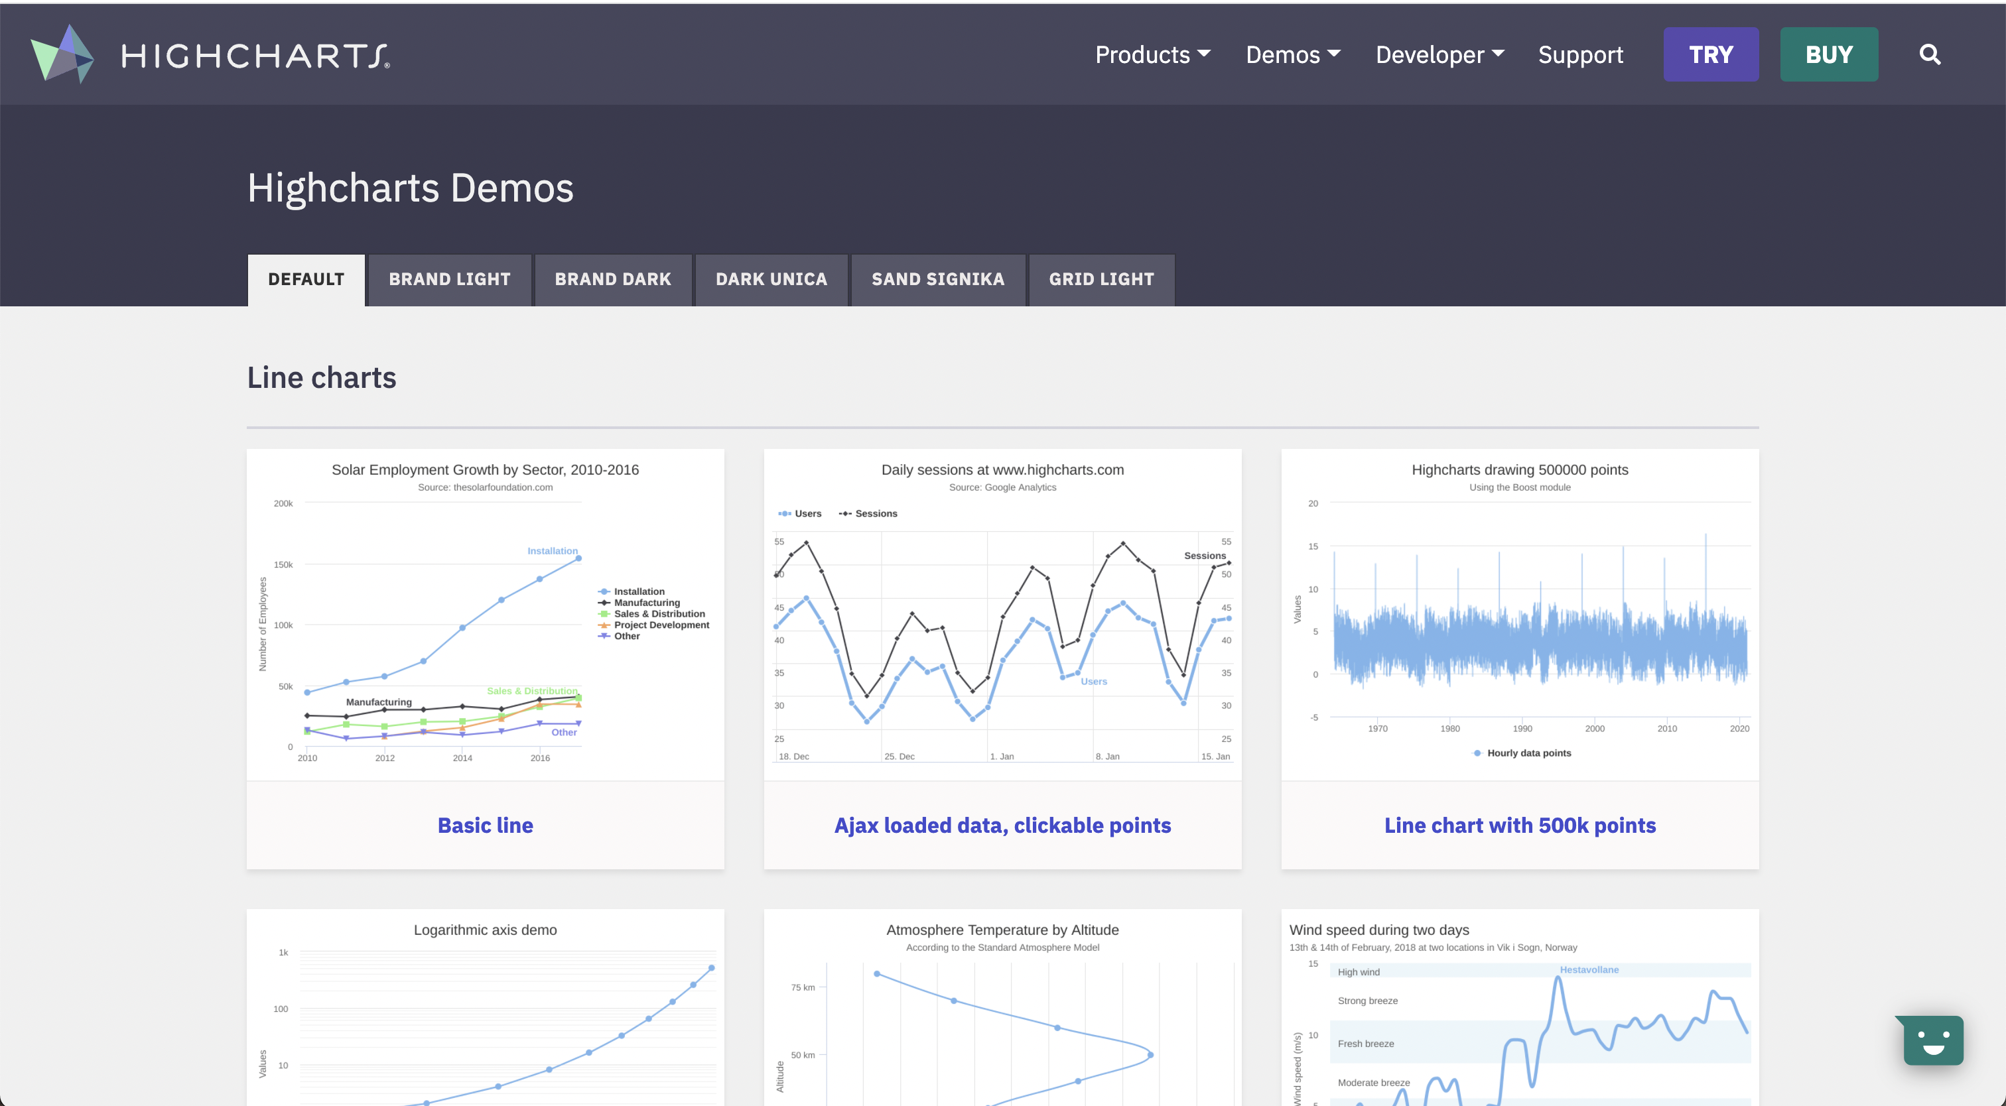This screenshot has width=2006, height=1106.
Task: Toggle Installation series in solar chart legend
Action: click(x=637, y=591)
